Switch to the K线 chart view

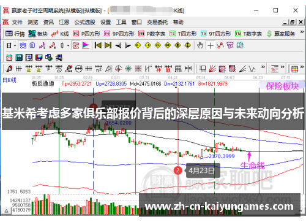tap(60, 34)
